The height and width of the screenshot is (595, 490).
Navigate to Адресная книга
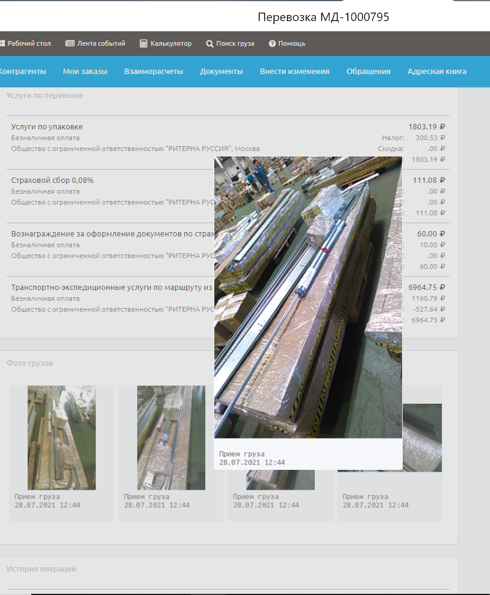click(437, 71)
